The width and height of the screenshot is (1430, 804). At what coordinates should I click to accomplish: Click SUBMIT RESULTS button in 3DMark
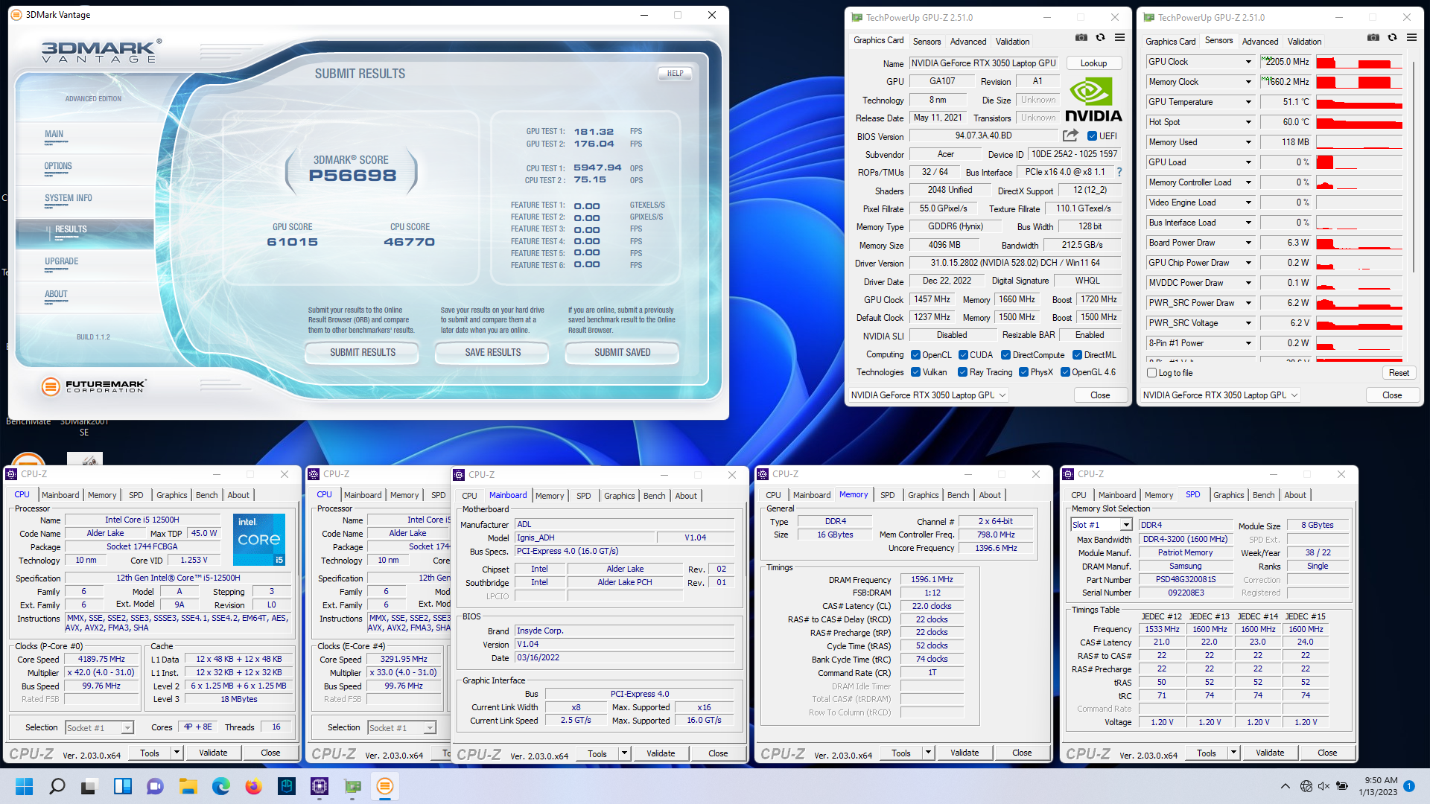point(363,353)
